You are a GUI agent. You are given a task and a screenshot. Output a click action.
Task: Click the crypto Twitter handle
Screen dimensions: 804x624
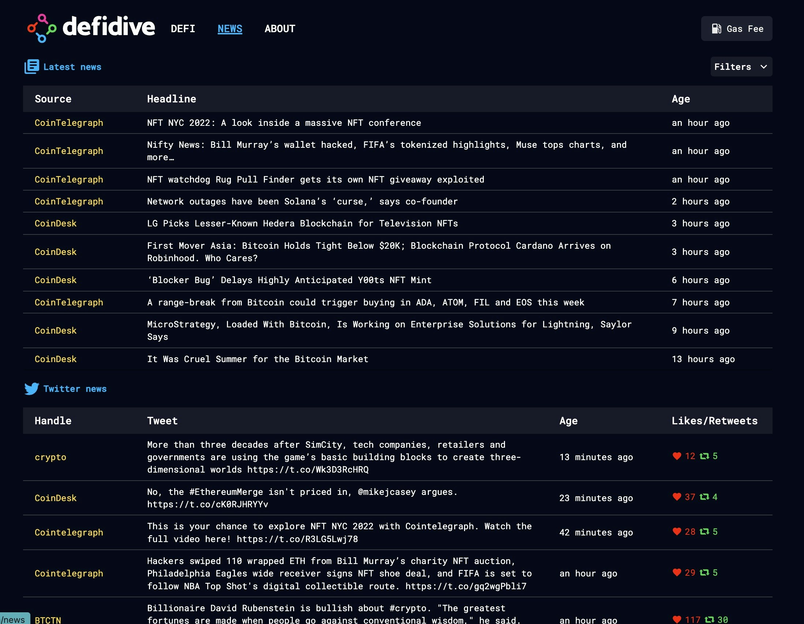51,457
